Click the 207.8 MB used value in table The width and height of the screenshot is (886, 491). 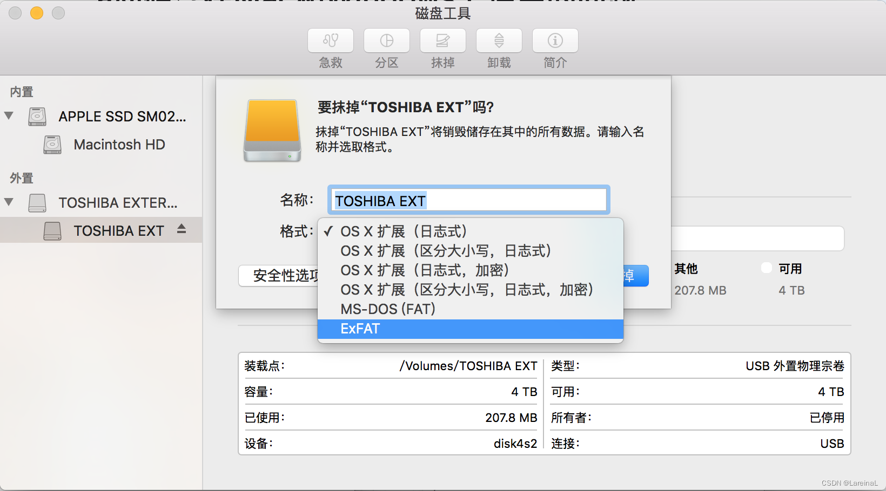click(511, 418)
